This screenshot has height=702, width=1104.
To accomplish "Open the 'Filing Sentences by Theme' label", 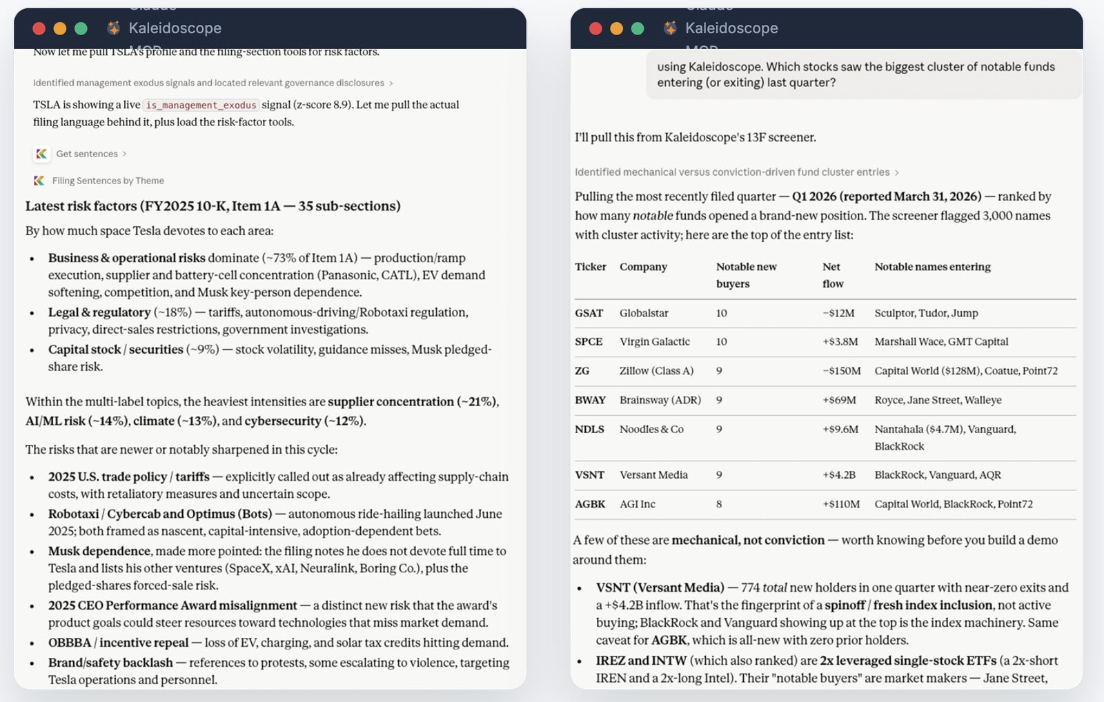I will pyautogui.click(x=108, y=181).
